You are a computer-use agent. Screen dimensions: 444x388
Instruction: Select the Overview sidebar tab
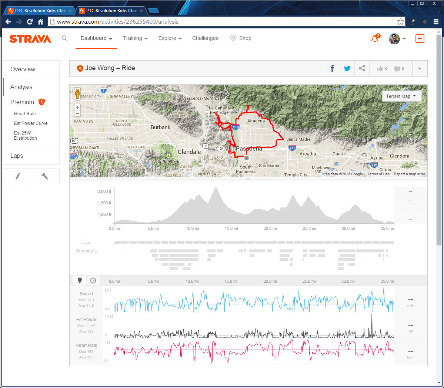[x=23, y=69]
